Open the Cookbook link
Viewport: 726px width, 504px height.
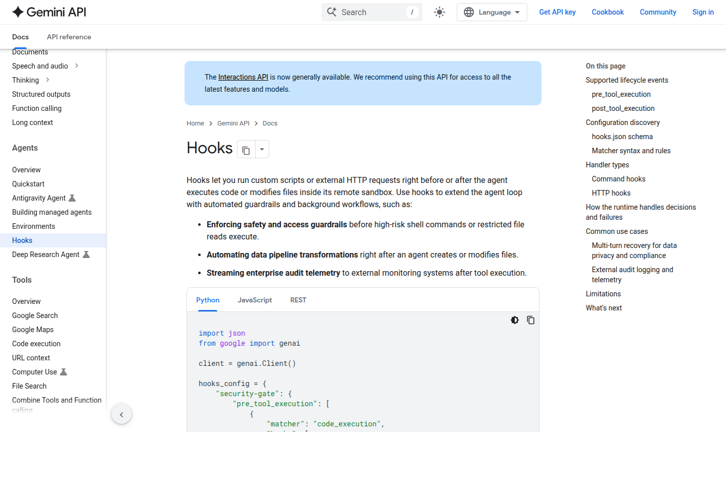608,12
